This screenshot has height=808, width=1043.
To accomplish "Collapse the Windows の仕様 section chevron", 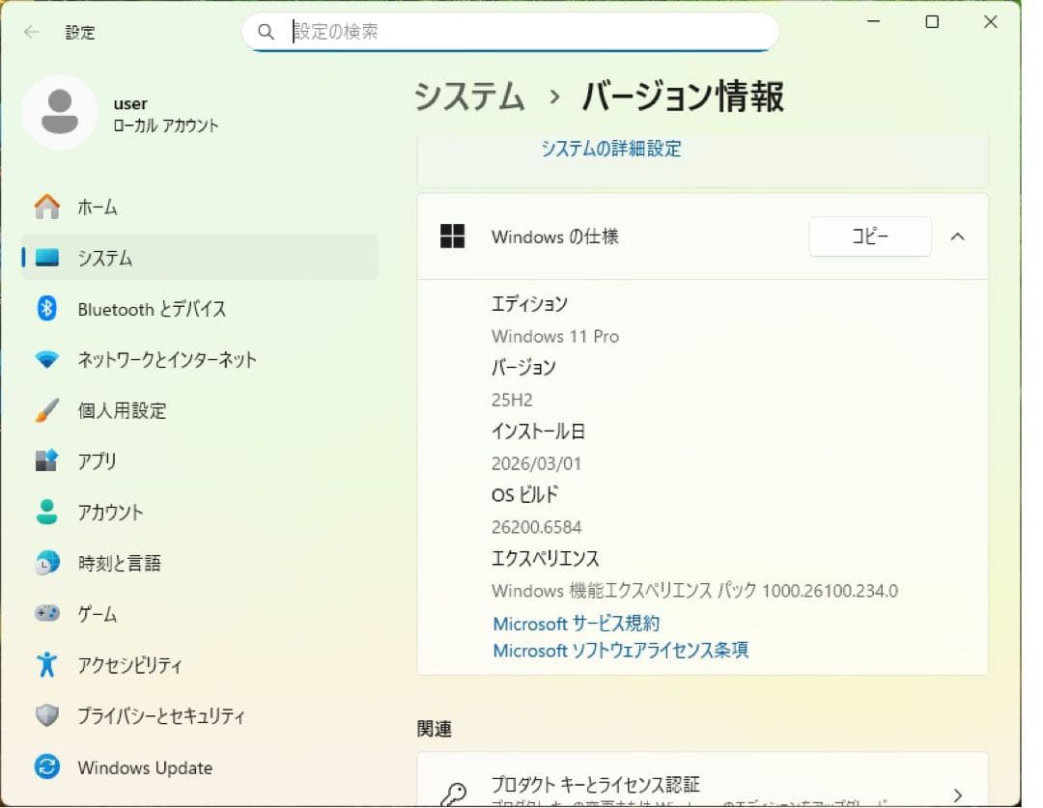I will click(957, 237).
